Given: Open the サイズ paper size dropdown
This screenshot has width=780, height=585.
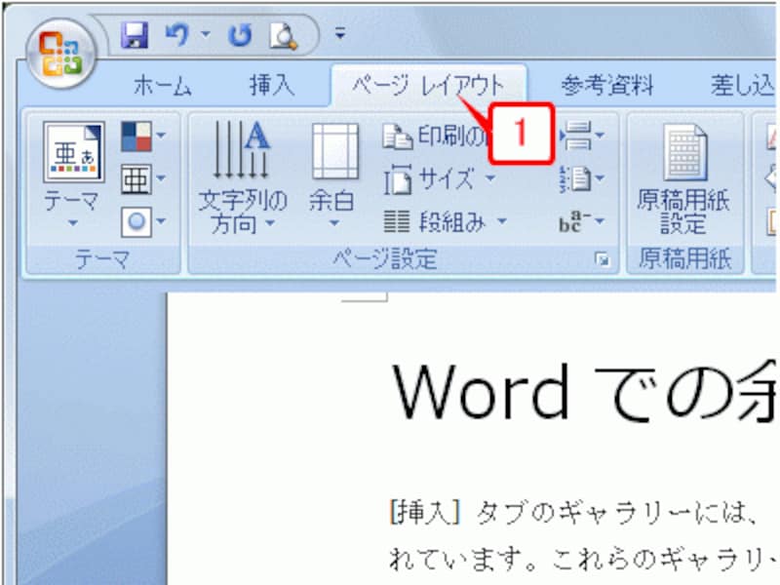Looking at the screenshot, I should point(440,179).
